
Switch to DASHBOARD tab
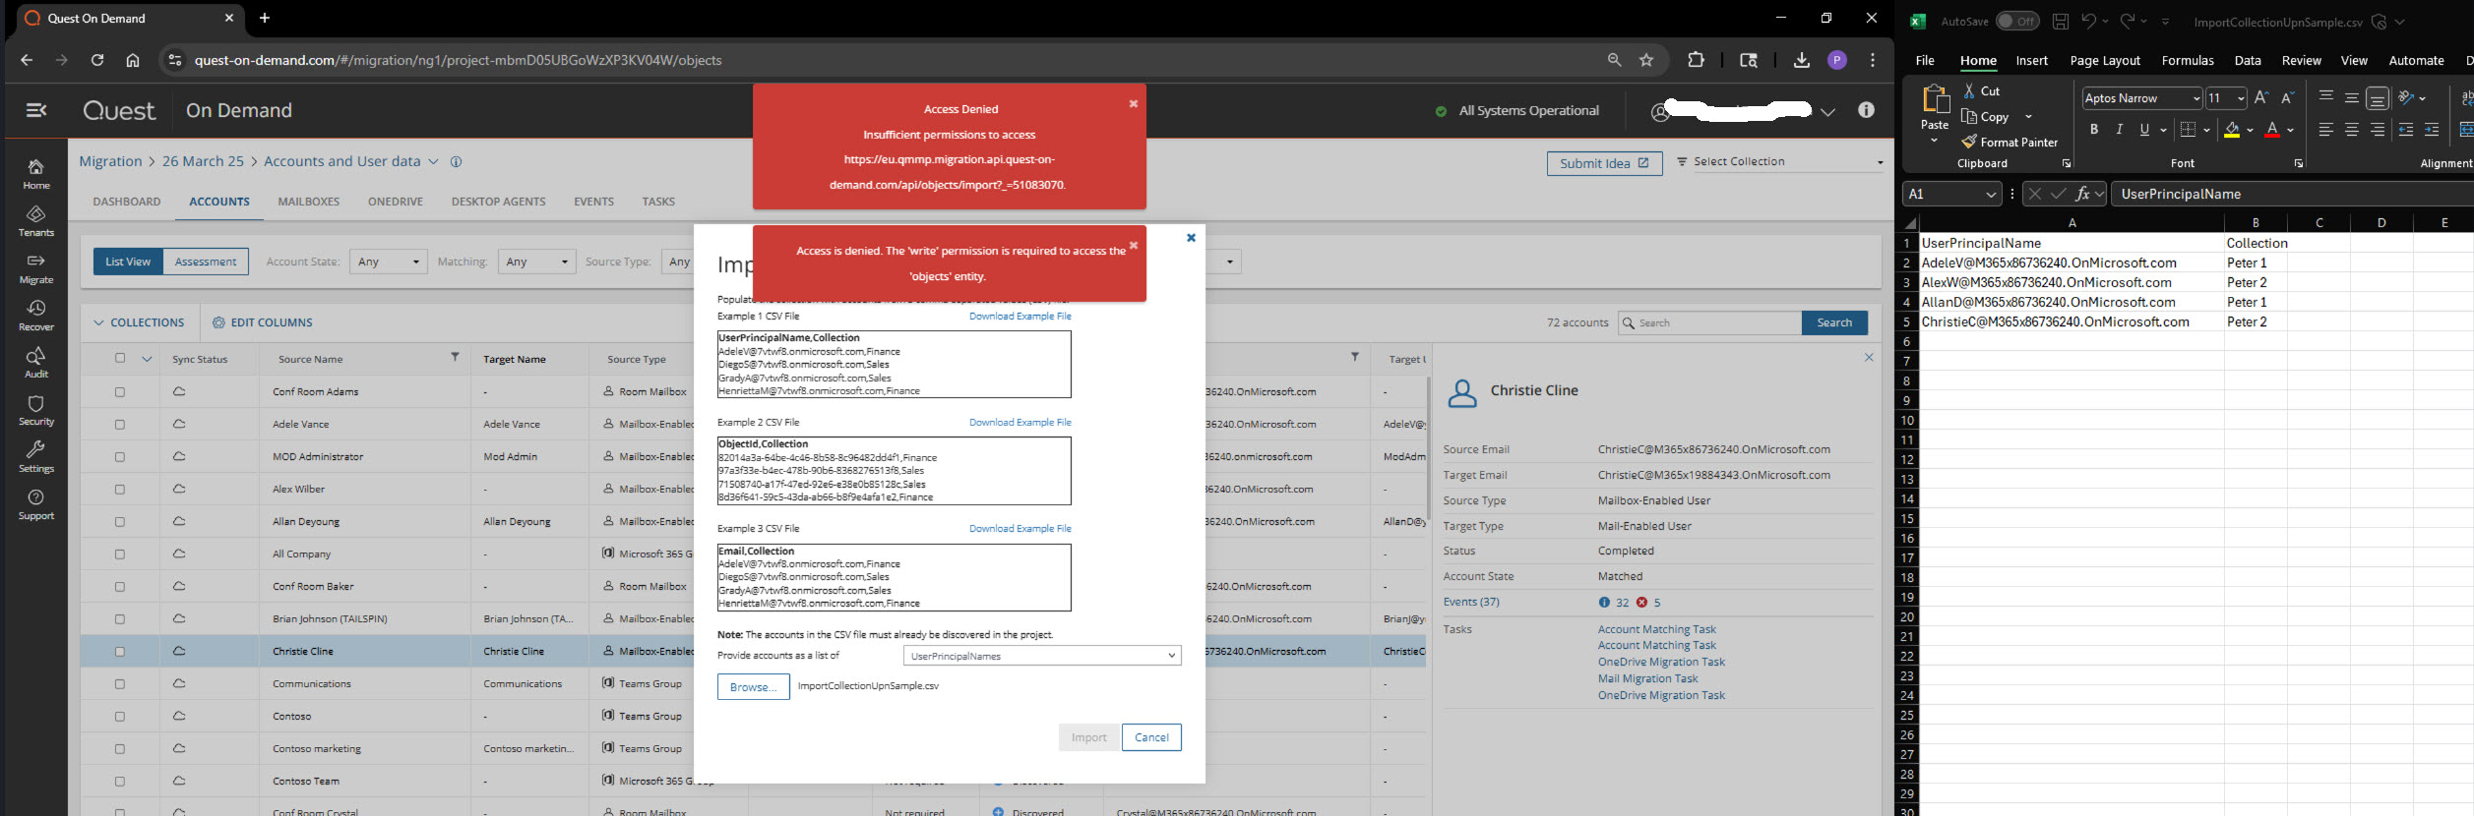tap(127, 202)
